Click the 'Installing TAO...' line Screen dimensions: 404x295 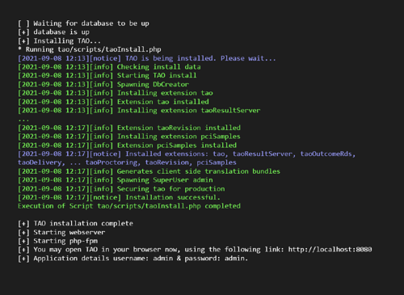click(59, 41)
